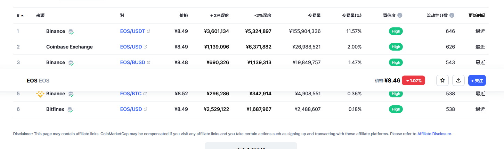Click the + 关注 follow button

(477, 80)
